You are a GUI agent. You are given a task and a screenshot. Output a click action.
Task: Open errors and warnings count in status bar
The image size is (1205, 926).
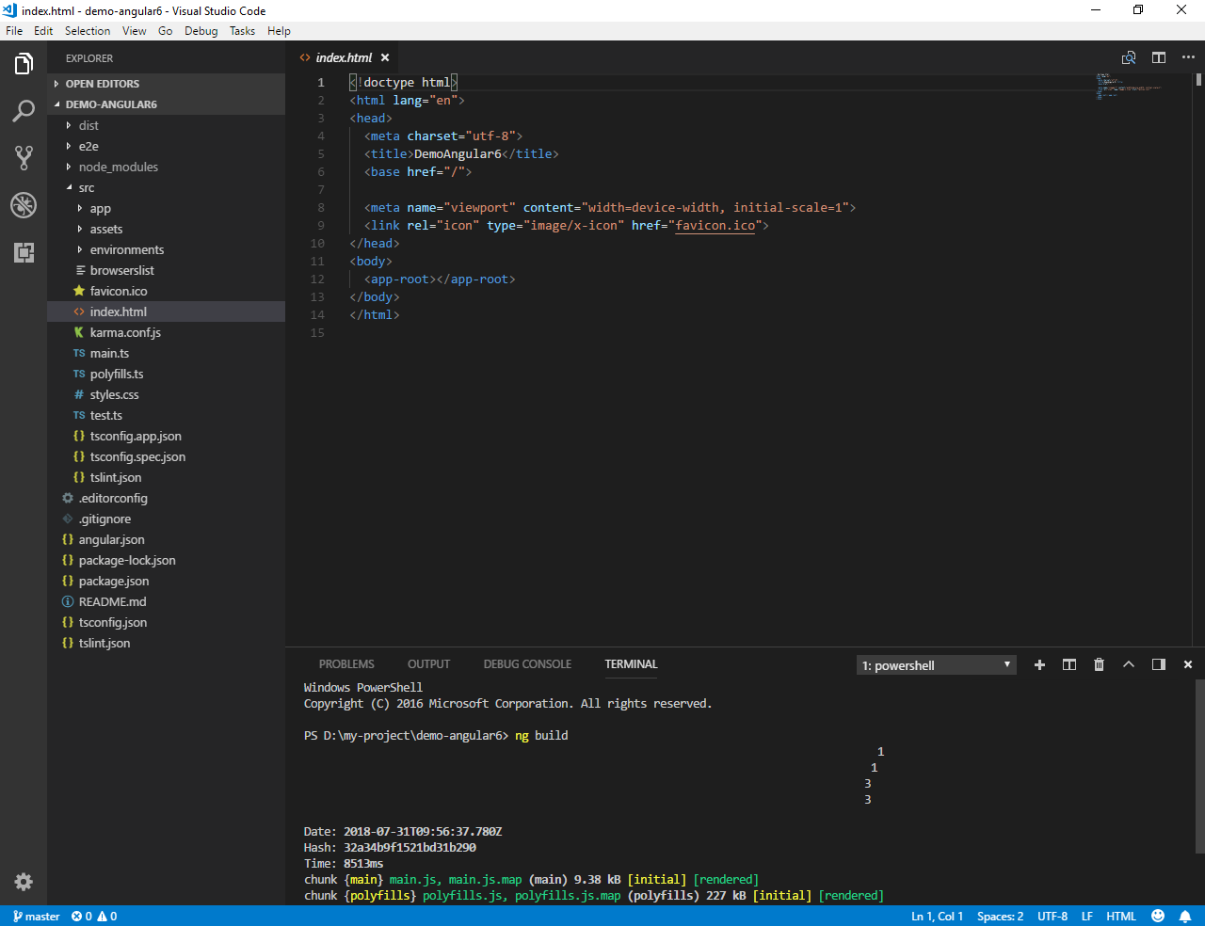coord(94,916)
